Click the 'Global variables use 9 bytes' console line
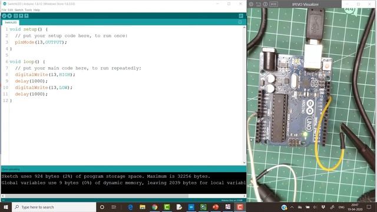 [124, 183]
